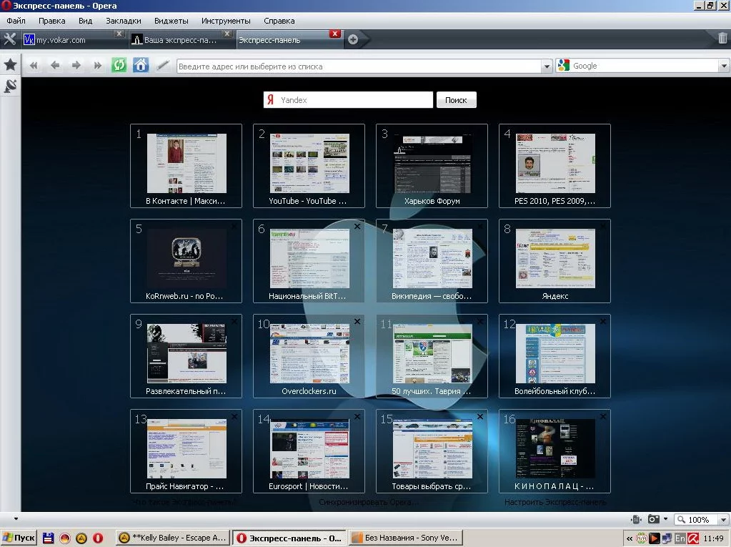Open the Инструменты menu

pos(226,21)
